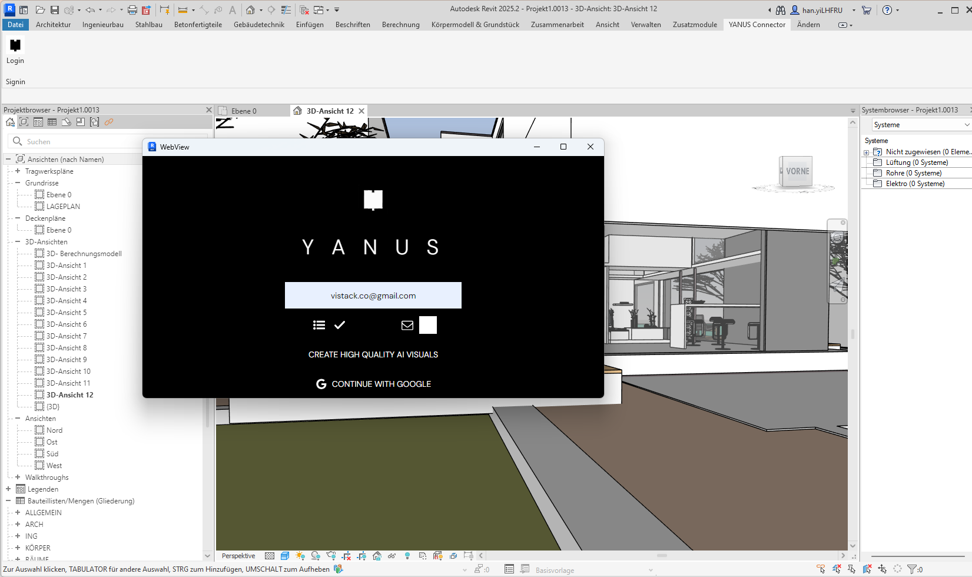This screenshot has height=577, width=972.
Task: Click the Temporary Hide/Isolate glasses icon
Action: pos(392,556)
